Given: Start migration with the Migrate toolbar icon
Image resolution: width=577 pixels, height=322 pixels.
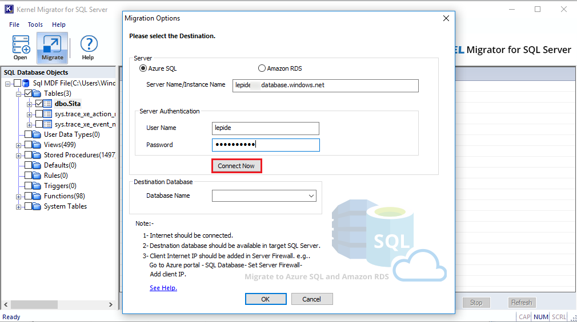Looking at the screenshot, I should [52, 47].
